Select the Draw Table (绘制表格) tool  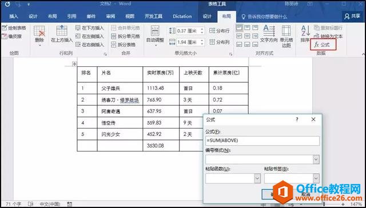point(14,28)
